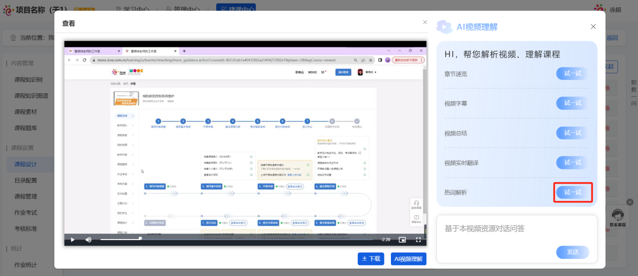The height and width of the screenshot is (276, 638).
Task: Close the AI视频理解 panel
Action: pos(593,27)
